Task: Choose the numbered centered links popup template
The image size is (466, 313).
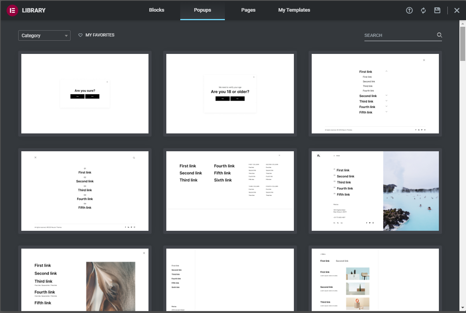Action: point(85,191)
